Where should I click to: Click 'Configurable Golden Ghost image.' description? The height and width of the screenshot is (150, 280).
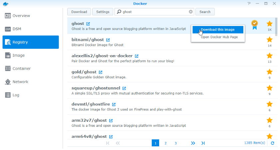[99, 77]
